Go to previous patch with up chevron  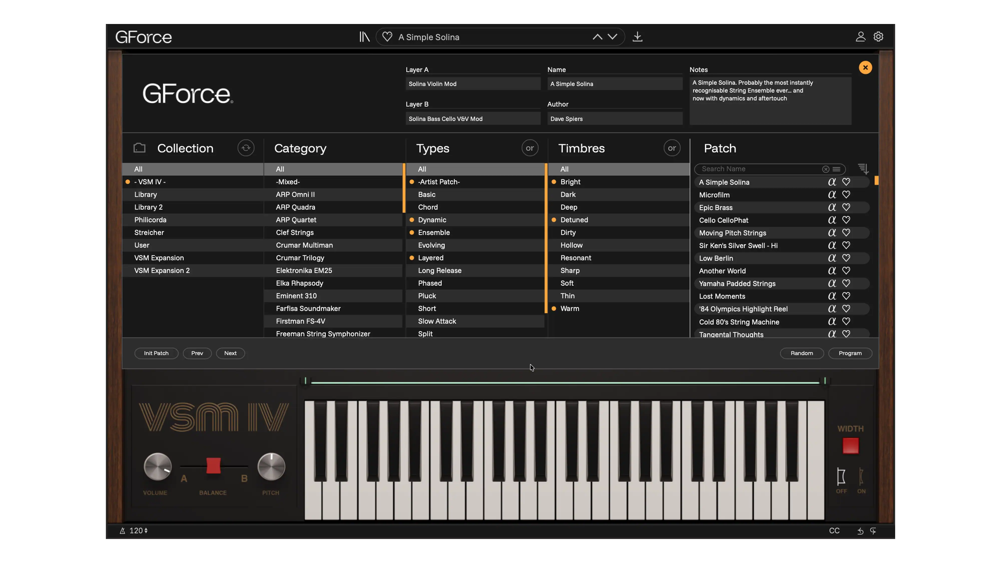[597, 37]
